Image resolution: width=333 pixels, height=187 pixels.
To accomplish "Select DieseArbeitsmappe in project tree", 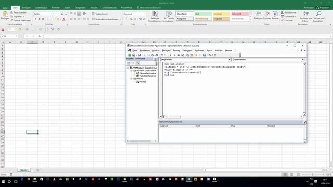I will coord(148,73).
